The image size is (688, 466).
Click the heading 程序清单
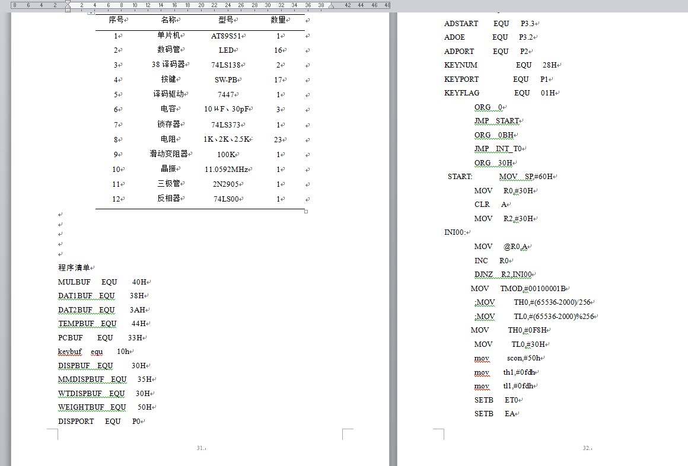click(x=74, y=267)
